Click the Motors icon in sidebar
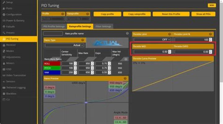Image resolution: width=223 pixels, height=124 pixels. click(x=4, y=63)
